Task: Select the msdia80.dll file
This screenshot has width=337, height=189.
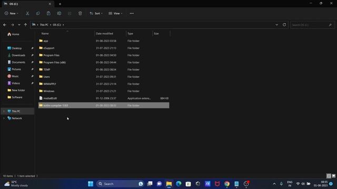Action: (x=104, y=98)
